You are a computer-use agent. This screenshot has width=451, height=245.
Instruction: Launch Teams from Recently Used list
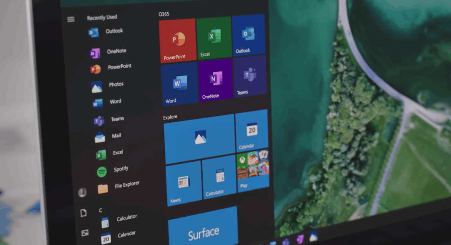coord(109,120)
